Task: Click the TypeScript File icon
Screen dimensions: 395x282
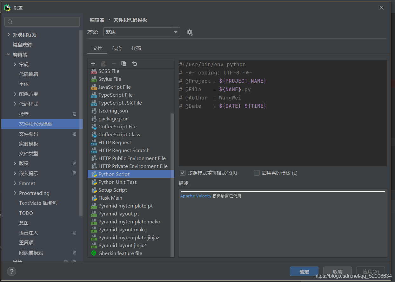Action: click(x=94, y=95)
